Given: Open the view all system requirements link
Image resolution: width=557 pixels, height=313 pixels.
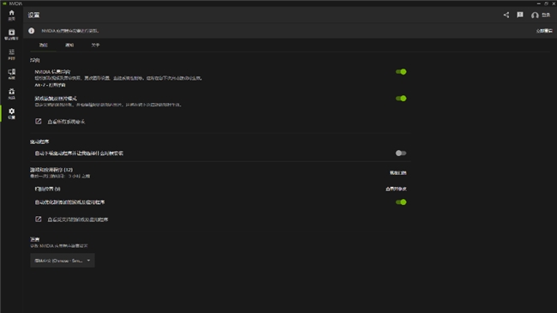Looking at the screenshot, I should [66, 122].
